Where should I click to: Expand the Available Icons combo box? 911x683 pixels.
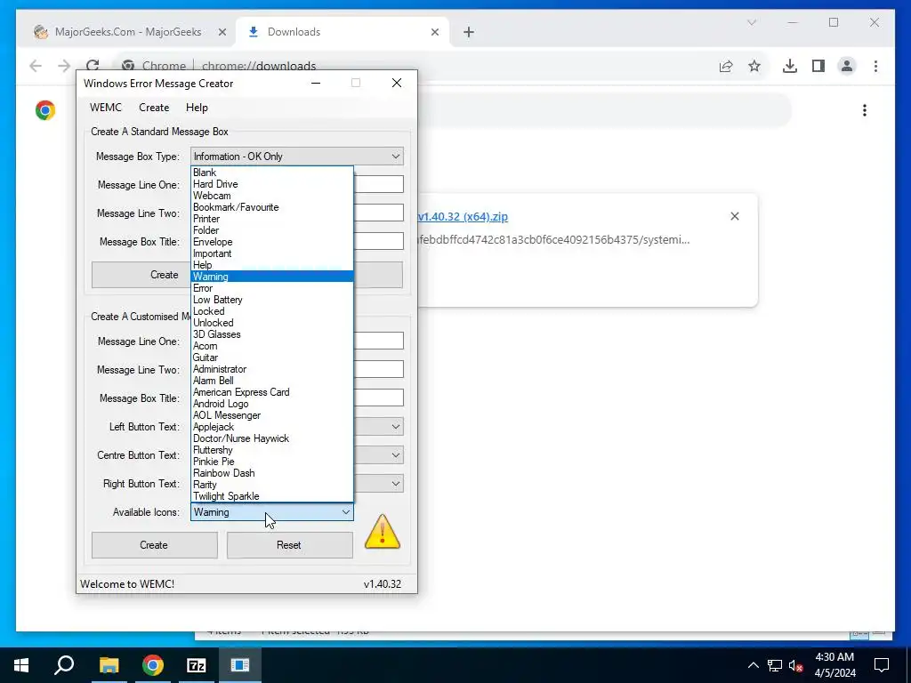tap(271, 511)
